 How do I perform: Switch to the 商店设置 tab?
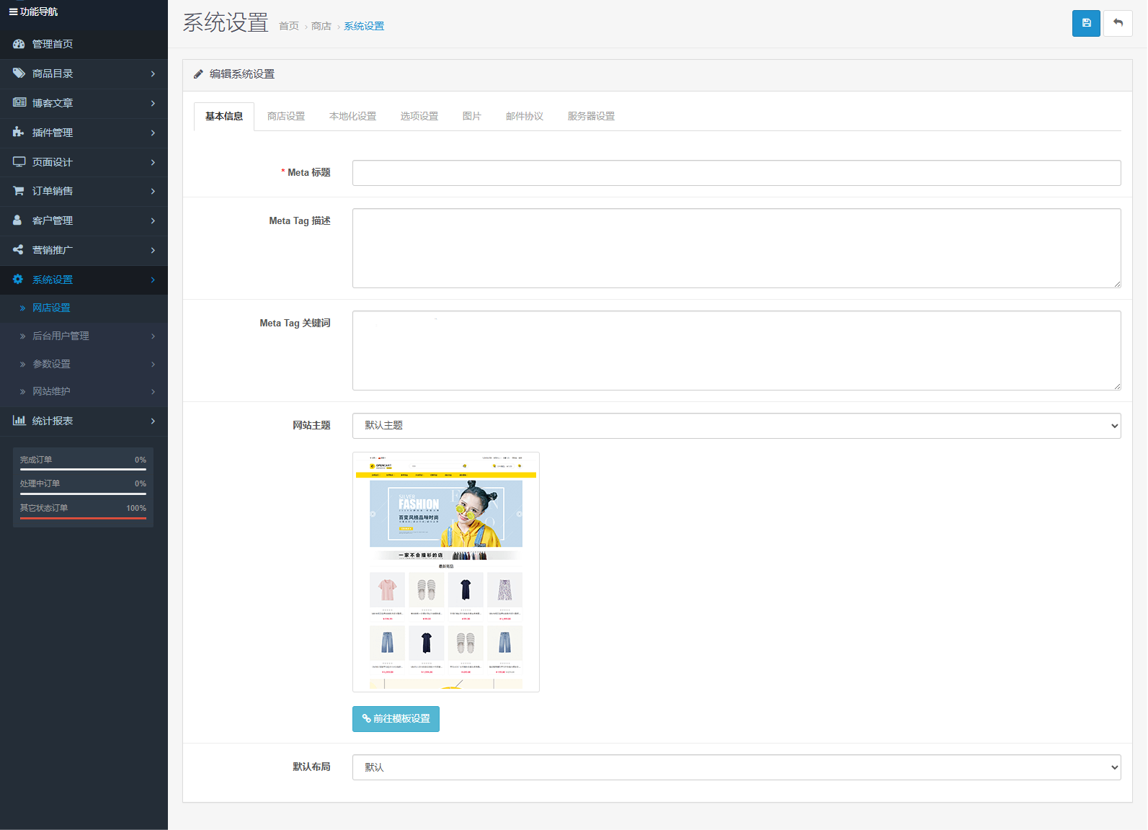[286, 116]
